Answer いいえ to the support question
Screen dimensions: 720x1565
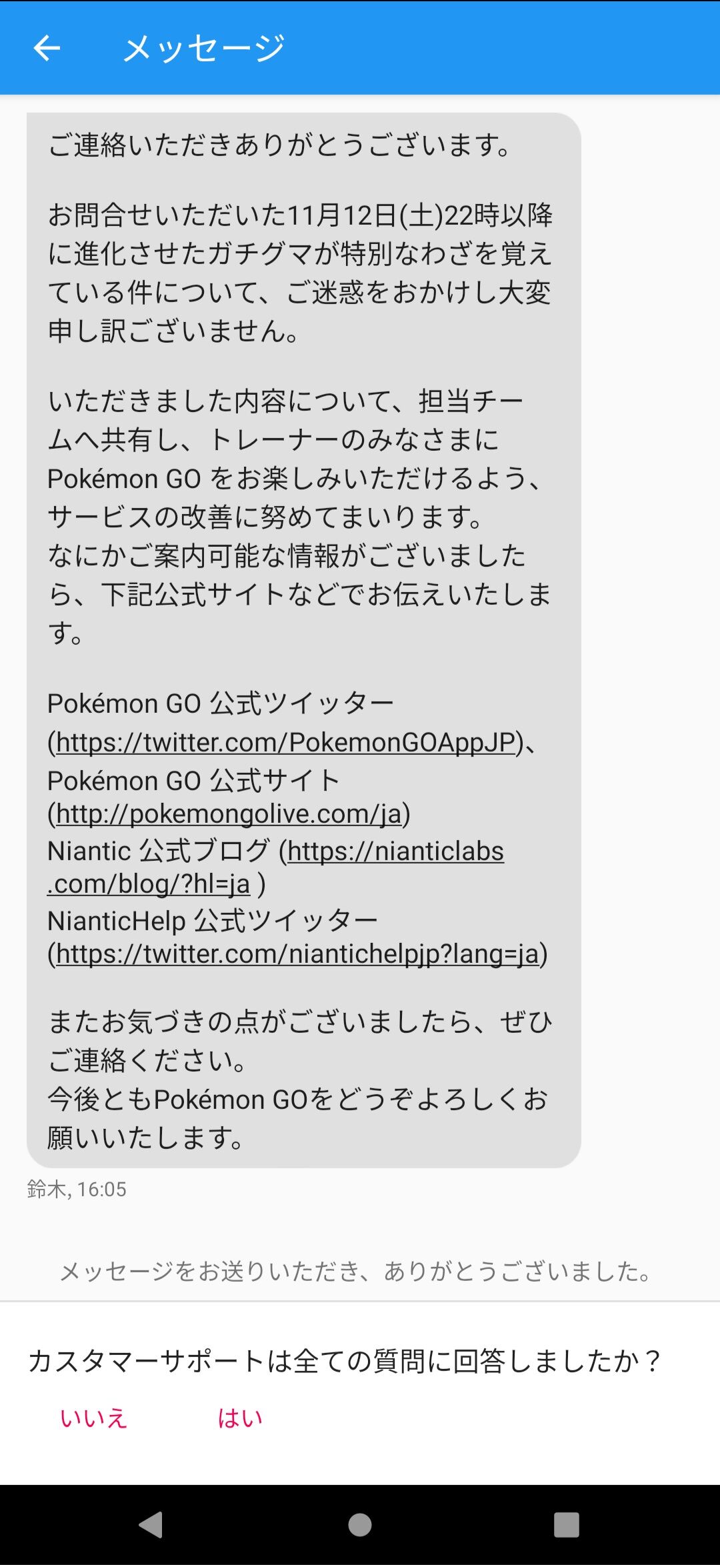point(93,1418)
